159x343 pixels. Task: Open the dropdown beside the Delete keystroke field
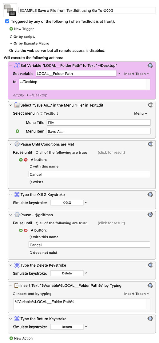pos(86,273)
